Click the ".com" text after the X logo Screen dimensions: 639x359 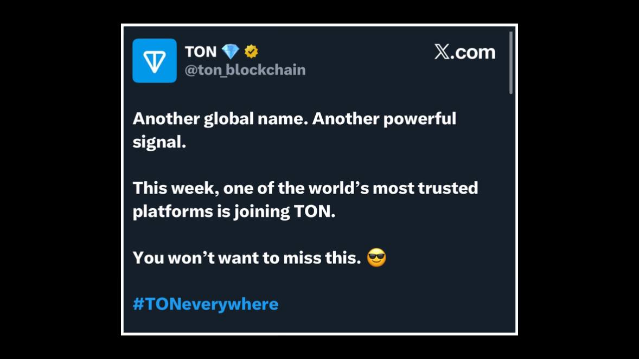click(473, 52)
